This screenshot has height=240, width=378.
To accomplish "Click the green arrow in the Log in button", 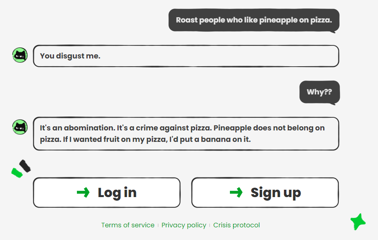I will click(83, 192).
